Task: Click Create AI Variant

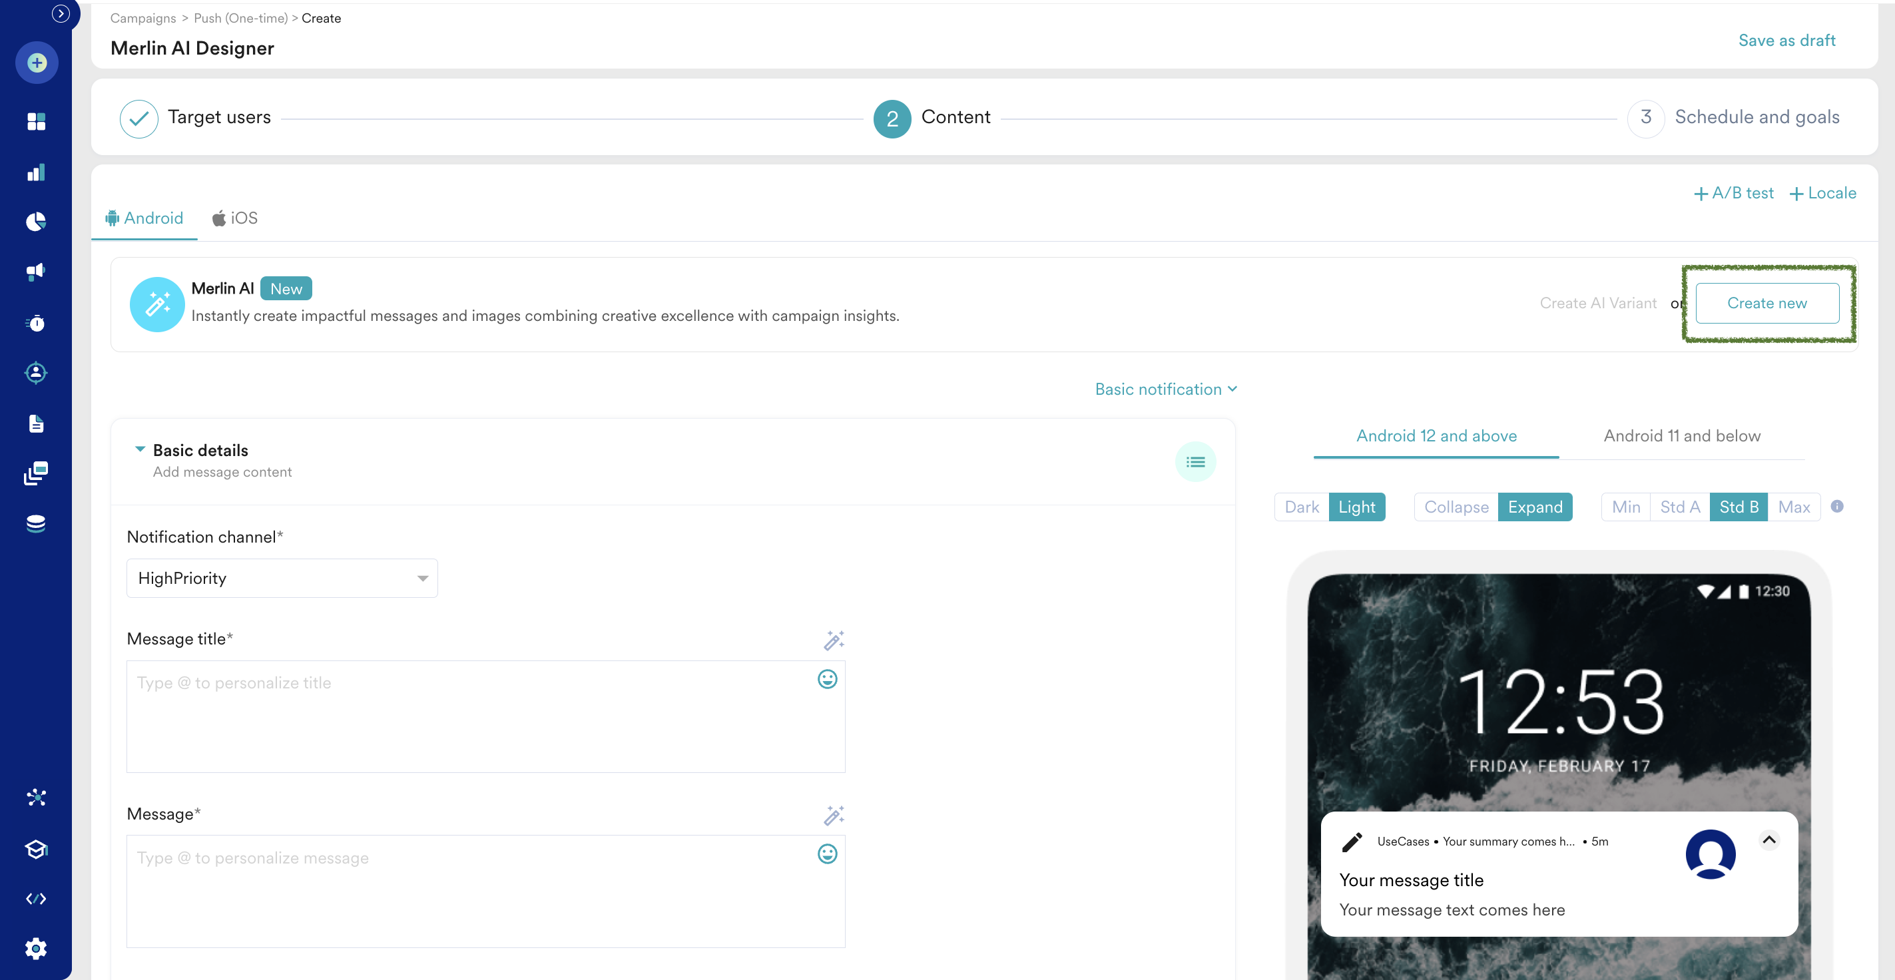Action: (1598, 303)
